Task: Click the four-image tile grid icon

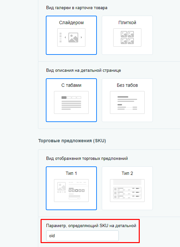Action: click(127, 38)
